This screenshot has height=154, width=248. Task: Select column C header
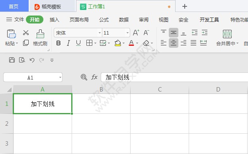[160, 90]
